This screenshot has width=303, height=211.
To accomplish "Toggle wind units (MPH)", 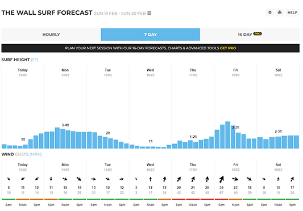I will tap(36, 154).
